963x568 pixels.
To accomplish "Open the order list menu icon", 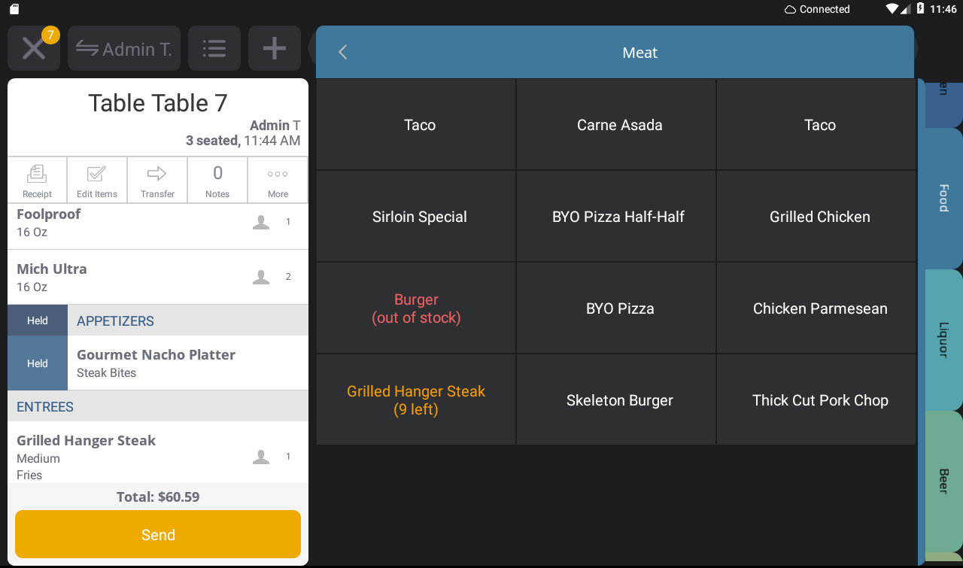I will tap(214, 49).
